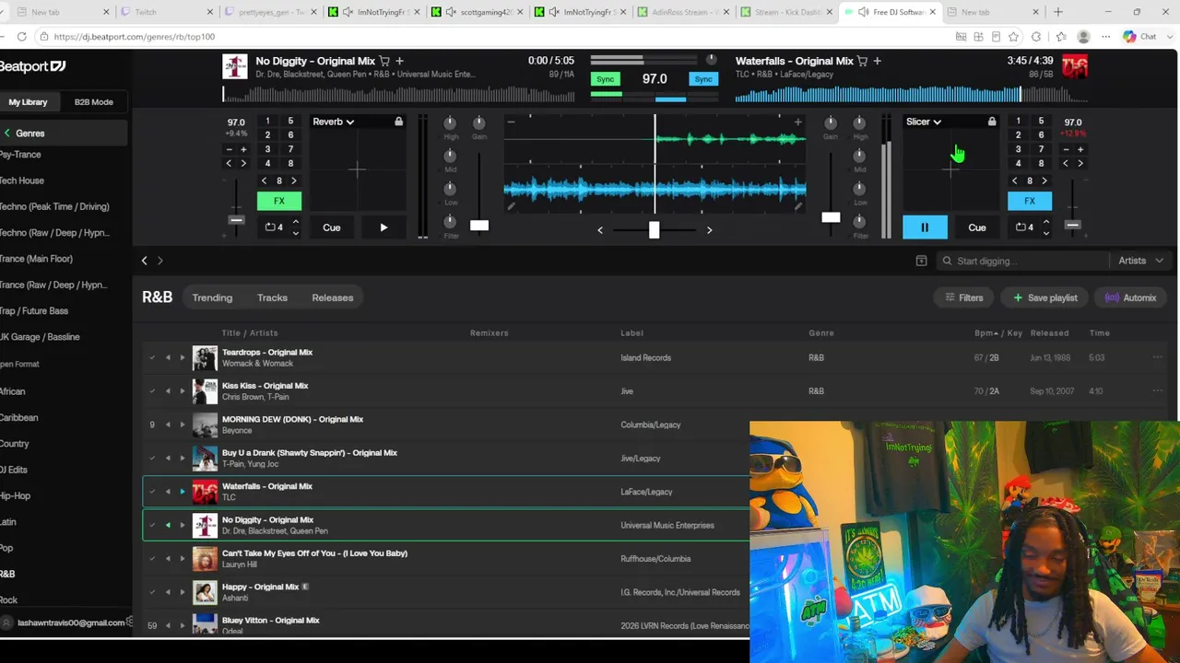The image size is (1180, 663).
Task: Add No Diggity to the shopping cart
Action: [384, 61]
